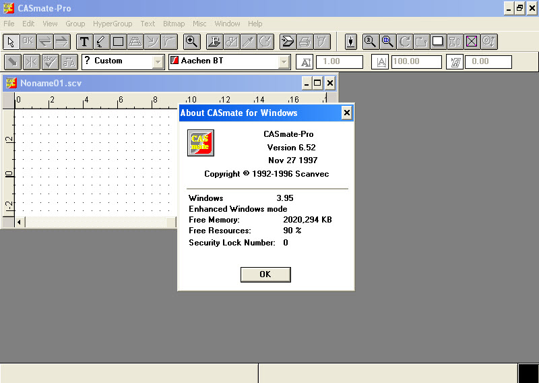Choose the rectangle shape tool

pos(118,42)
